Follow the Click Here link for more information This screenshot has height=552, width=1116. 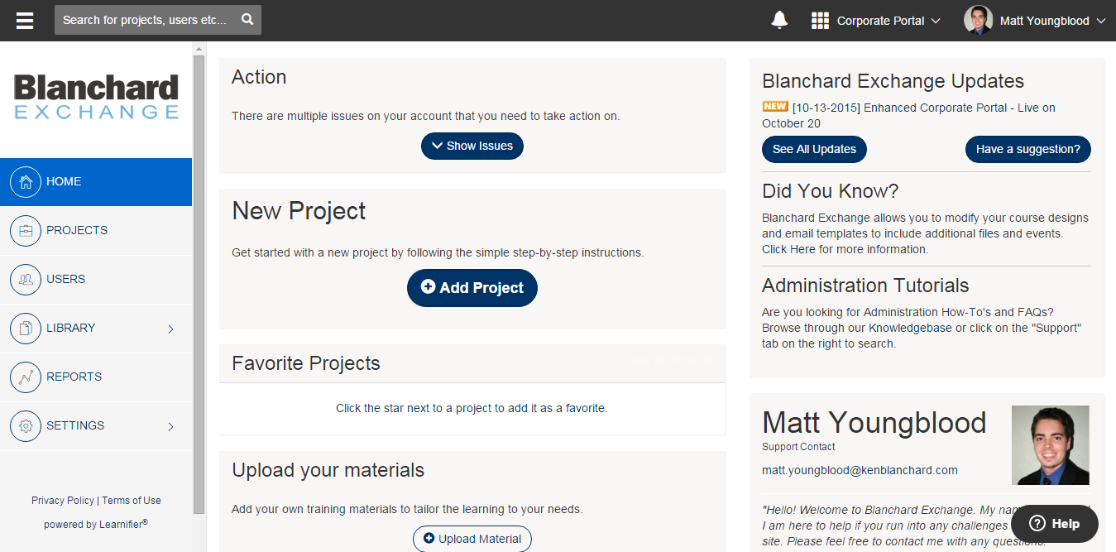pos(788,249)
